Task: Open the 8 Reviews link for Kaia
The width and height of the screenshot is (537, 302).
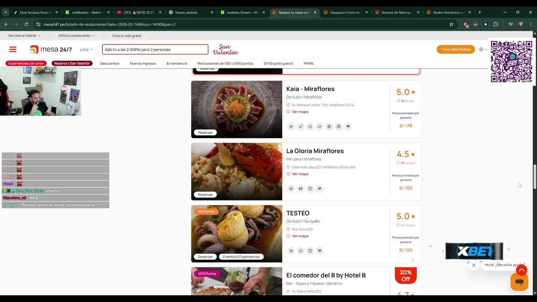Action: pos(406,101)
